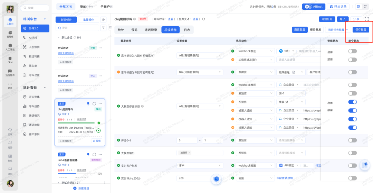Click the 评分 minimum value field showing 0
Screen dimensions: 373x193
point(186,140)
